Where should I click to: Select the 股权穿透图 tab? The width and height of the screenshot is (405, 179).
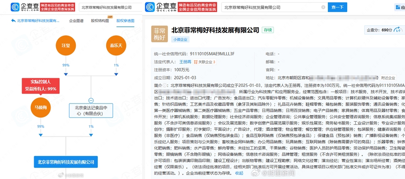pos(125,21)
